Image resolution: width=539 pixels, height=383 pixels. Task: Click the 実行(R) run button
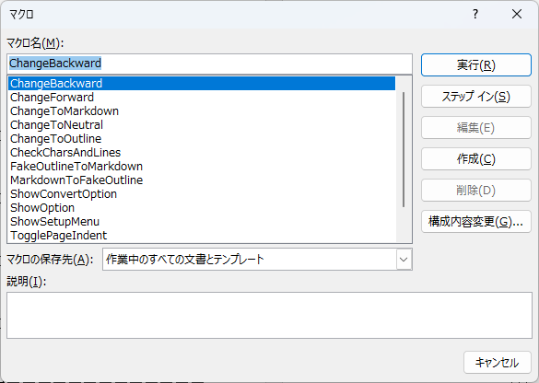(x=476, y=65)
